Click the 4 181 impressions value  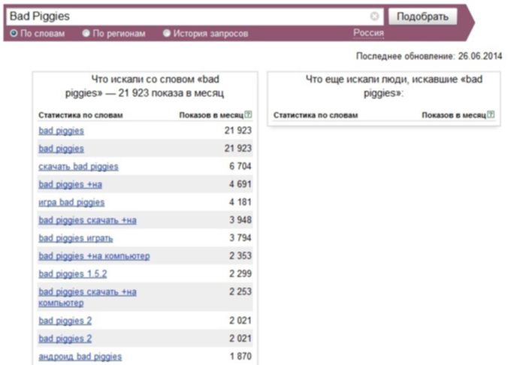click(240, 201)
